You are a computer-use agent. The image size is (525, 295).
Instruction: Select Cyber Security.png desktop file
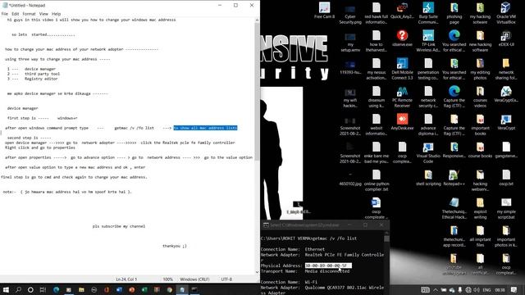coord(350,13)
